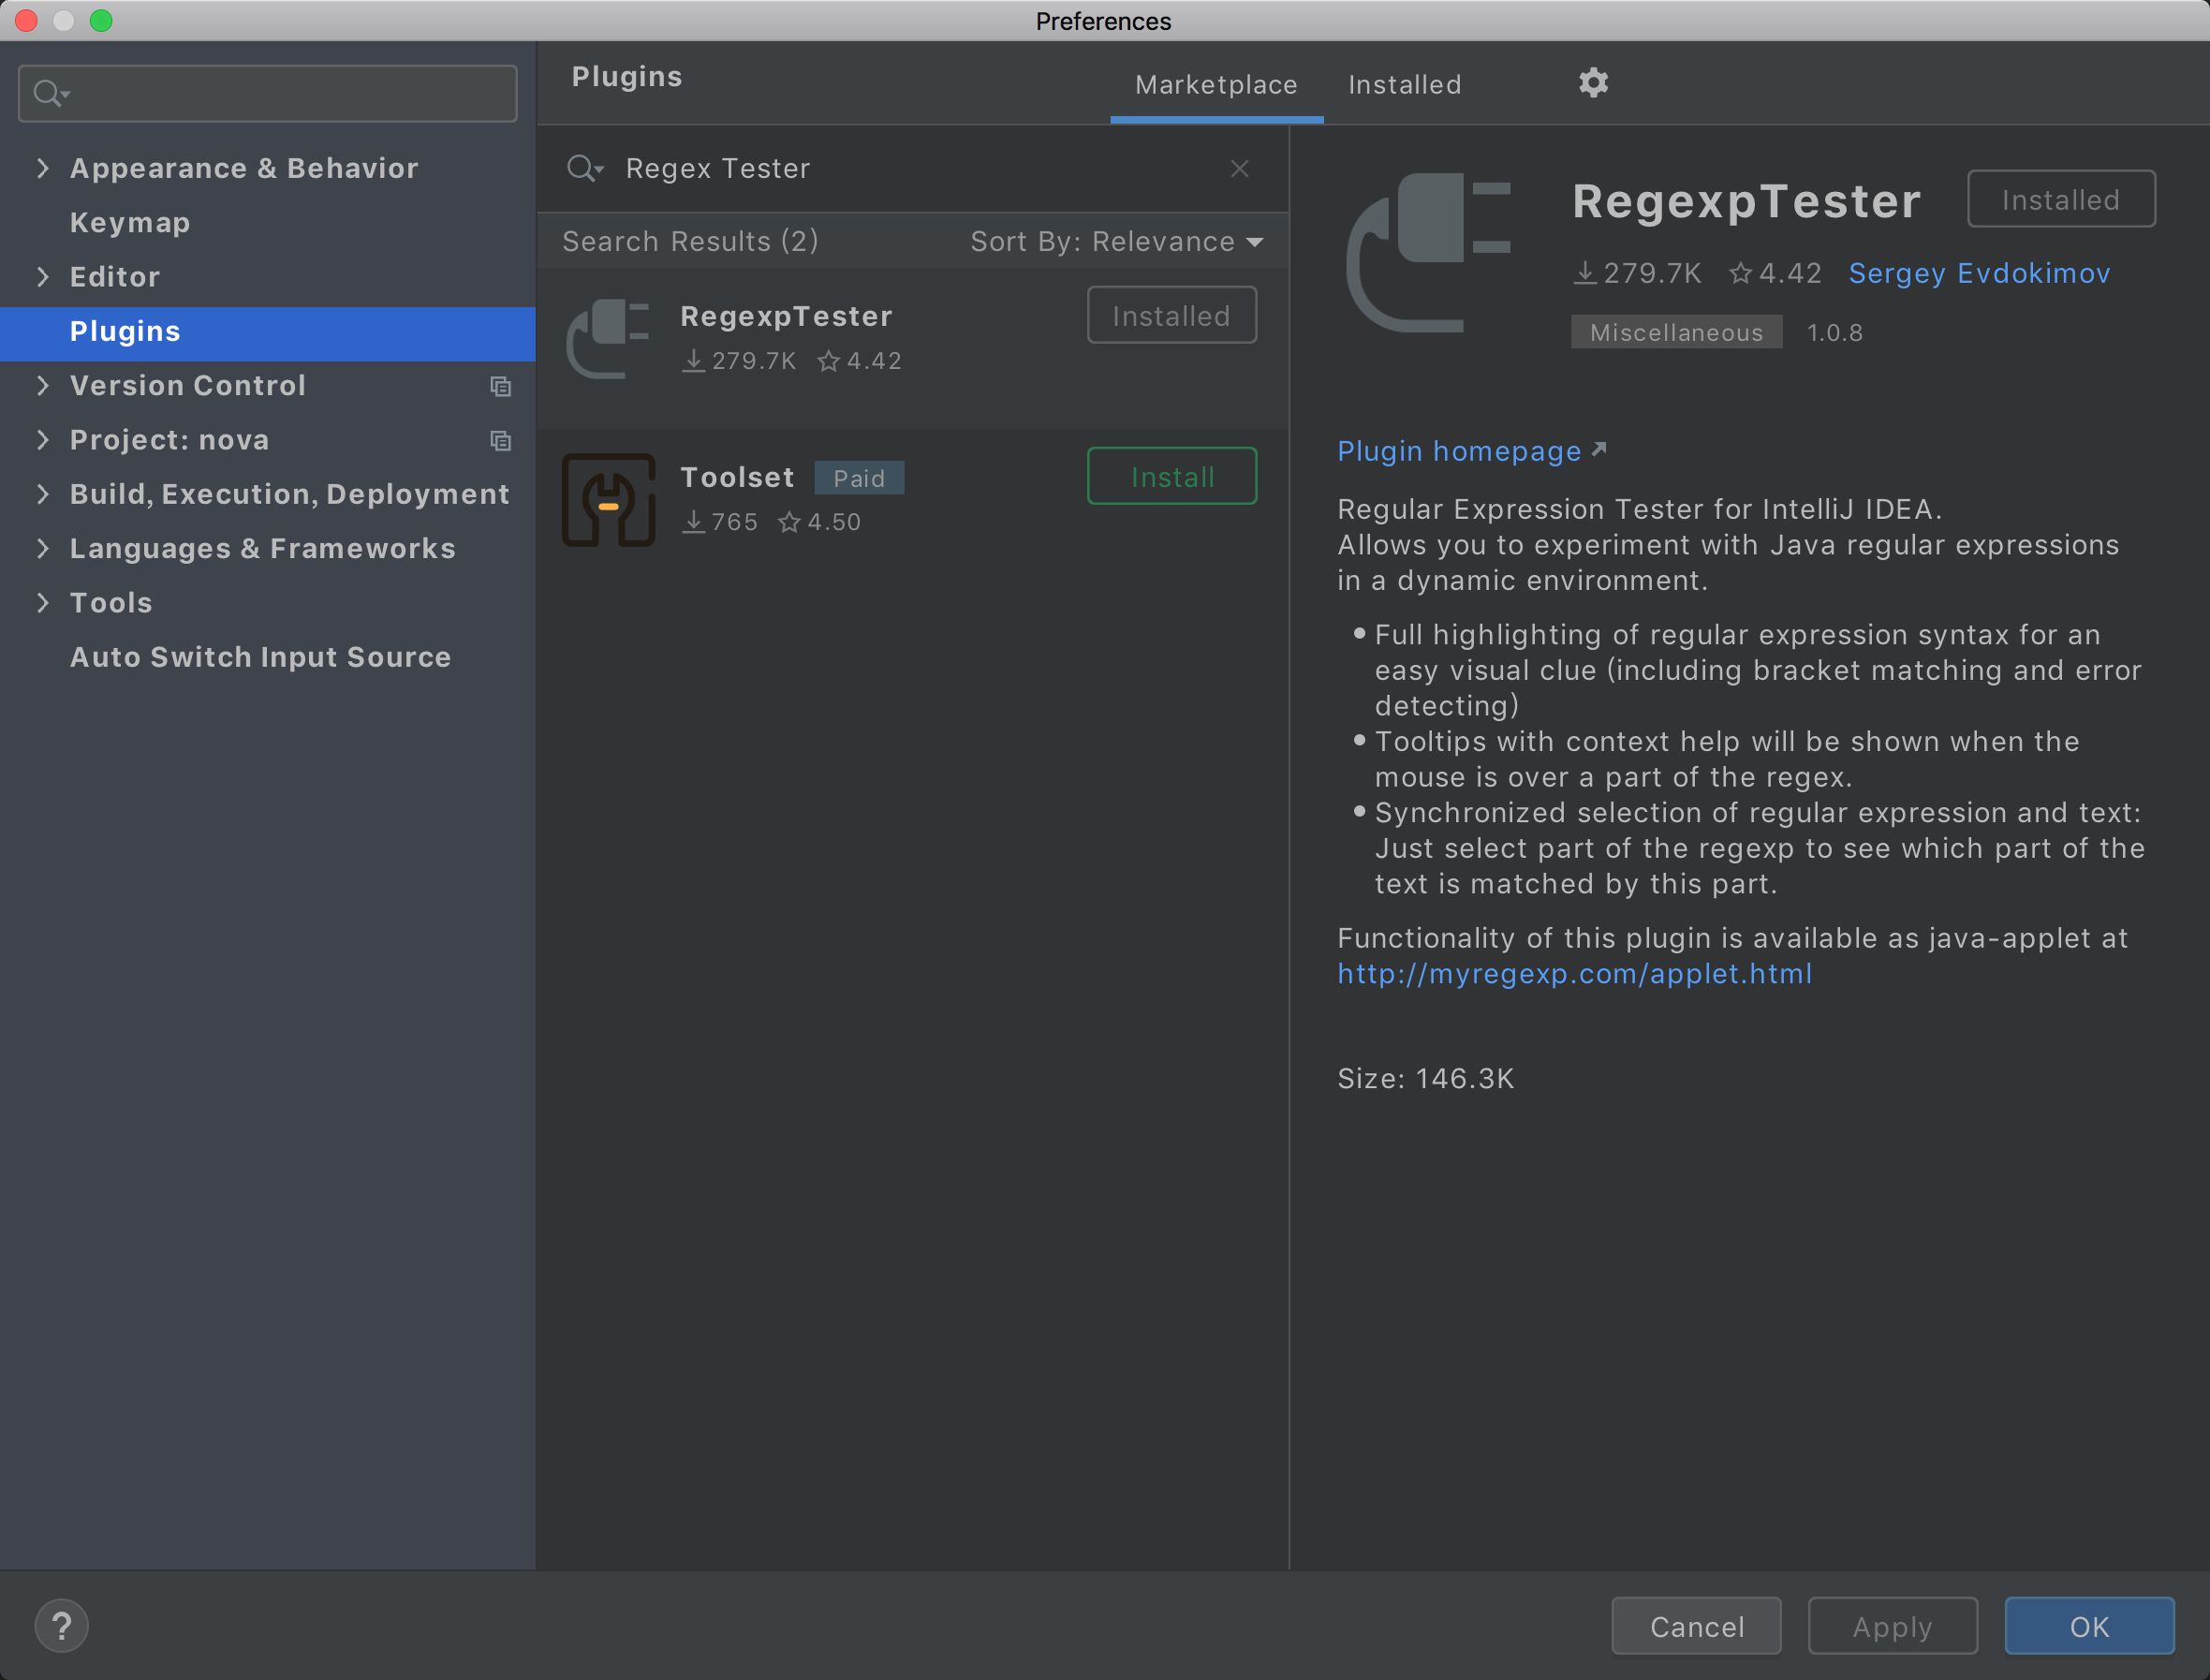Viewport: 2210px width, 1680px height.
Task: Open the Sort By: Relevance dropdown
Action: tap(1116, 242)
